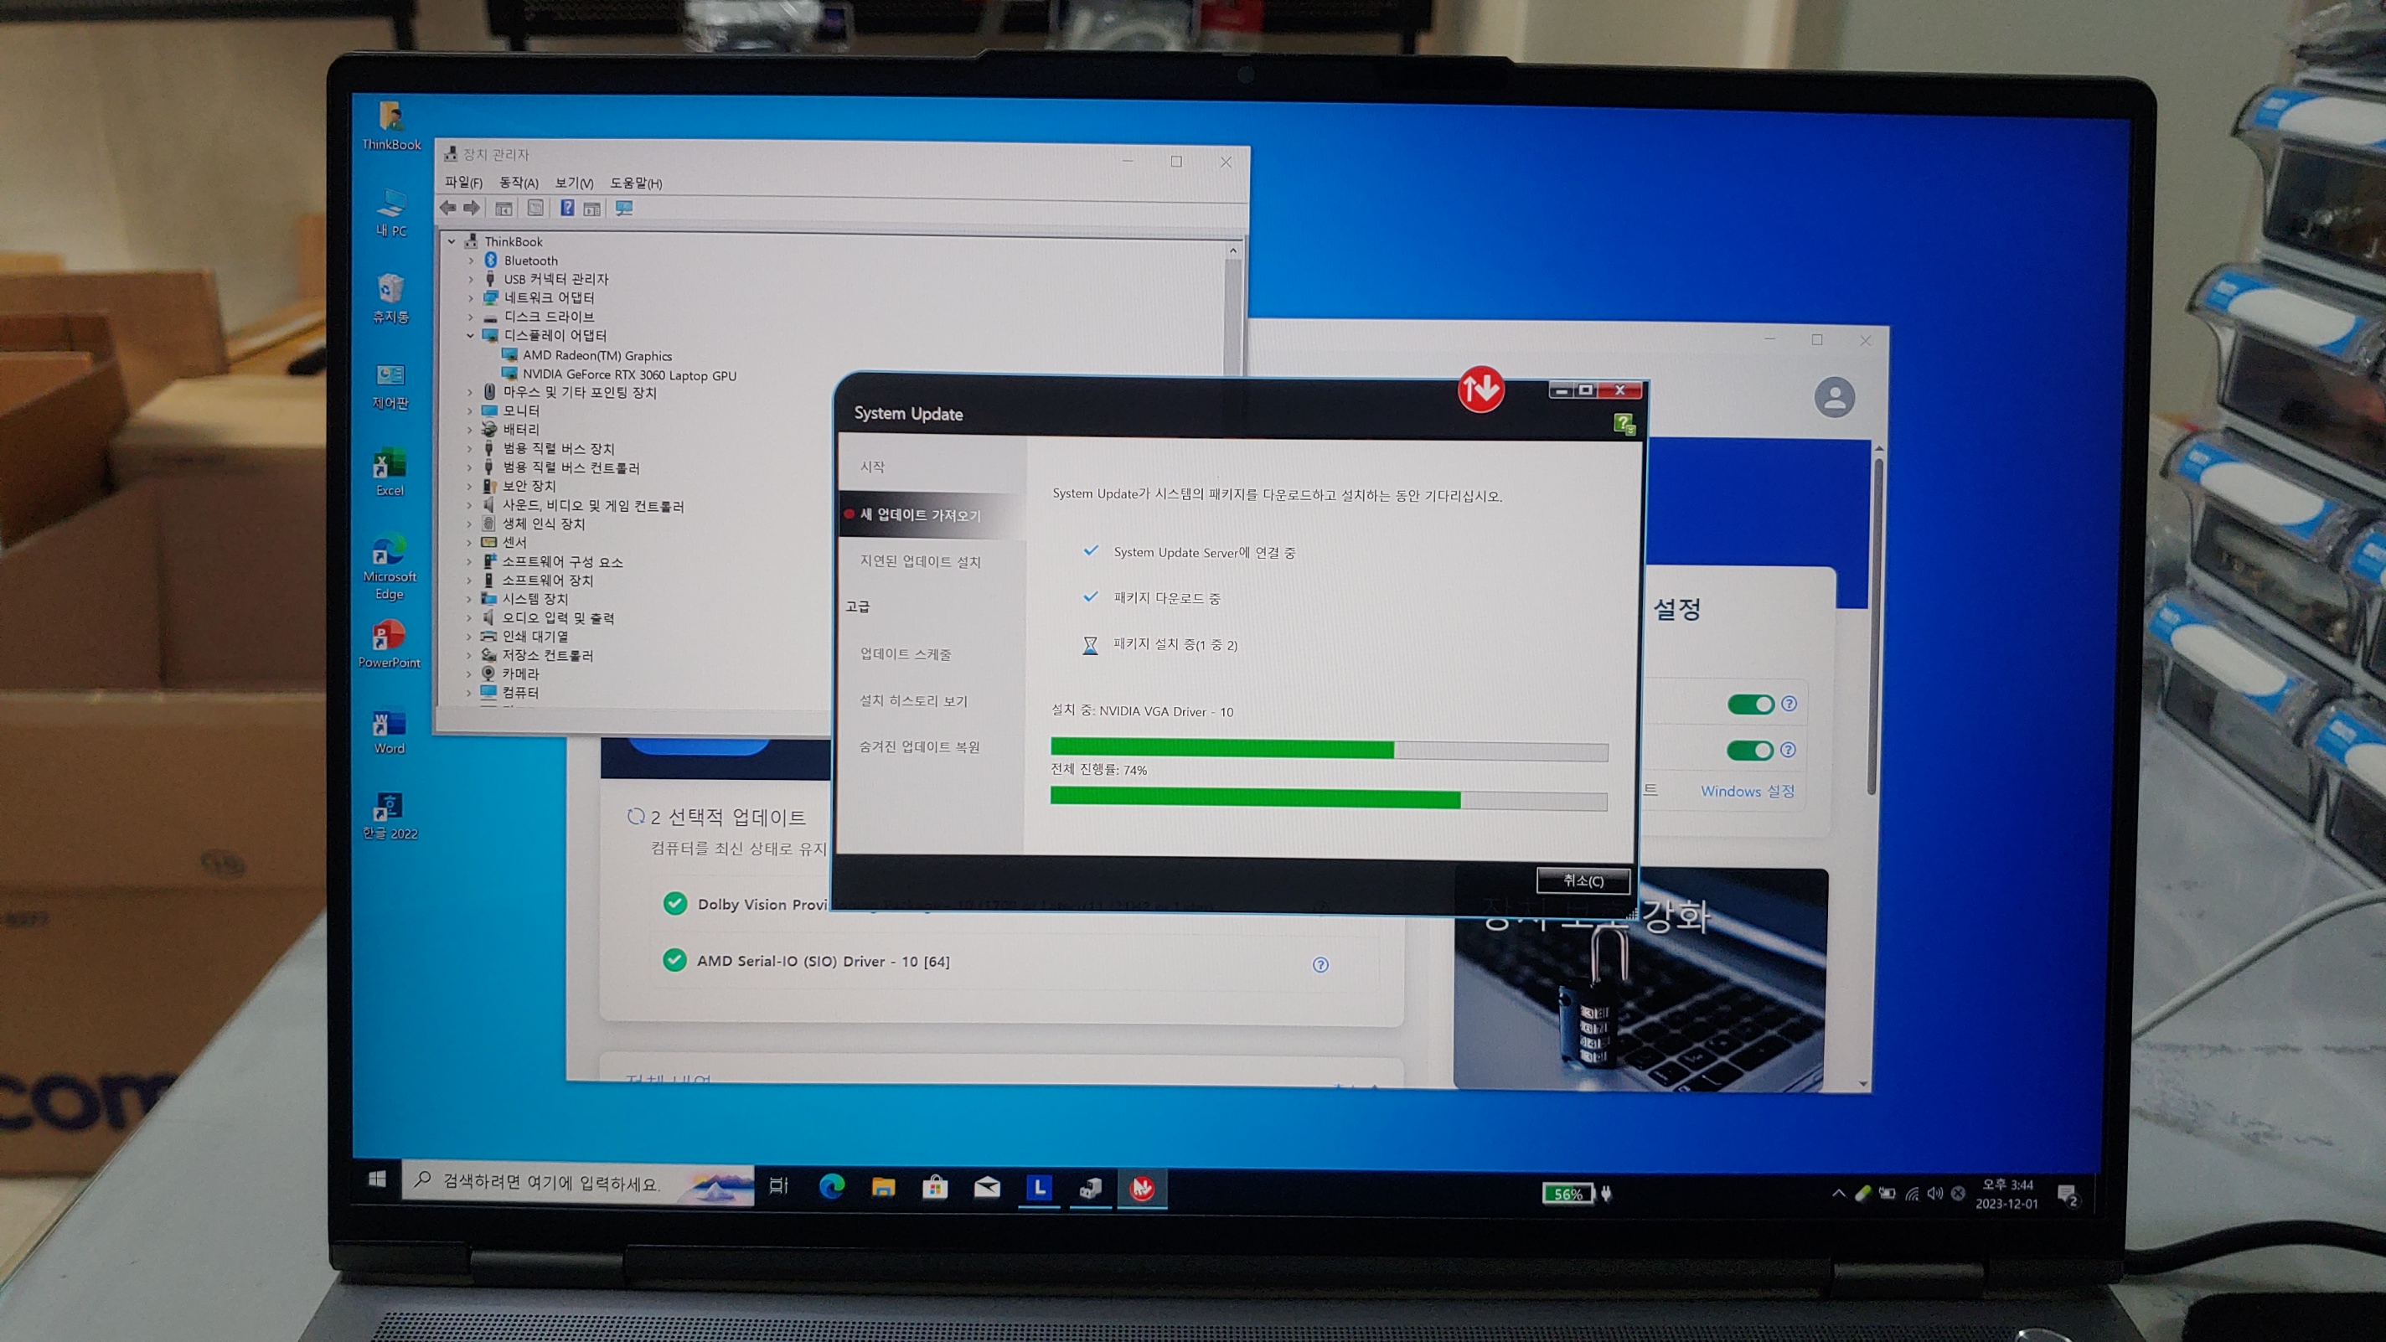
Task: Click the NVIDIA VGA Driver install progress bar
Action: [1330, 749]
